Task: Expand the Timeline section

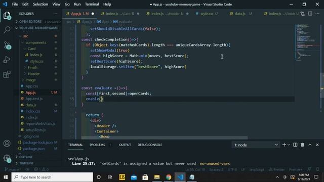Action: point(38,163)
